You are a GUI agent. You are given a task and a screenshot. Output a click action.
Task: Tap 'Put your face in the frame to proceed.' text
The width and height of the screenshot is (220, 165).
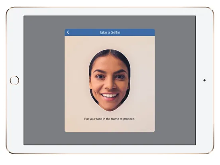(x=110, y=119)
